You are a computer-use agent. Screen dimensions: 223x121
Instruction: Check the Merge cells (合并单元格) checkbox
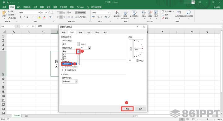(63, 70)
